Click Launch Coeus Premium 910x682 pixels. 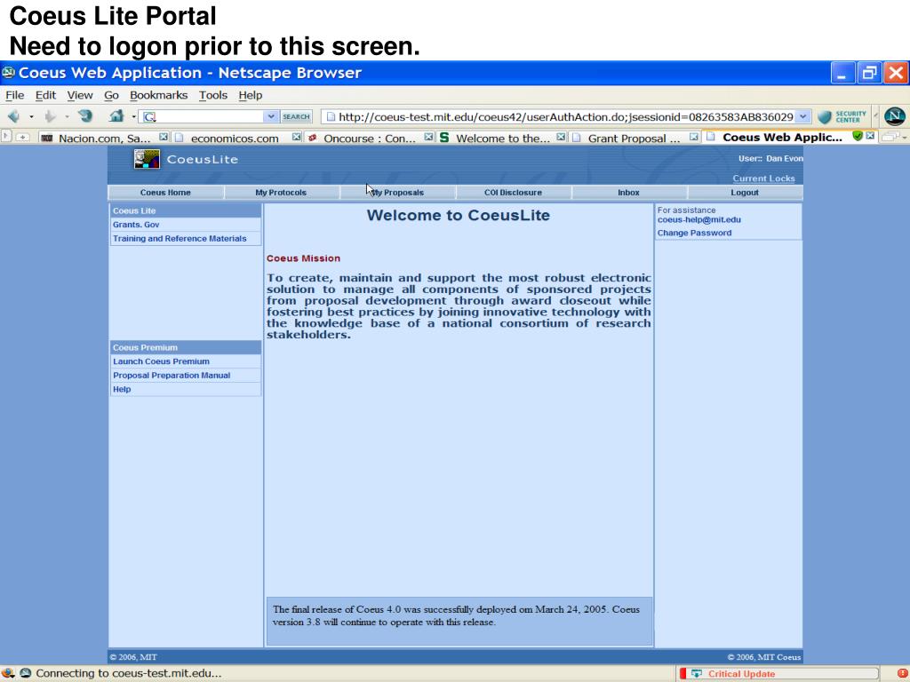(x=161, y=361)
